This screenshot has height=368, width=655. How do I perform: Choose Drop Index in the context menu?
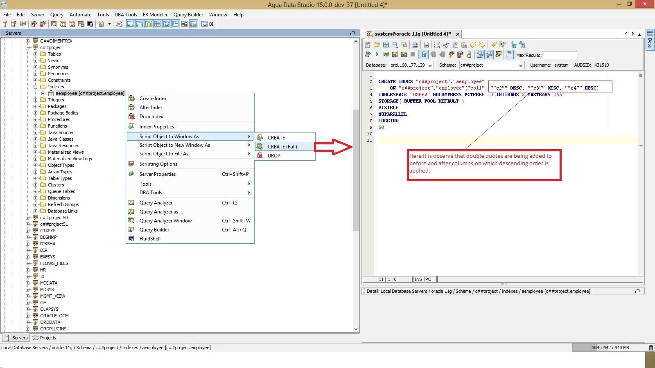pos(151,117)
